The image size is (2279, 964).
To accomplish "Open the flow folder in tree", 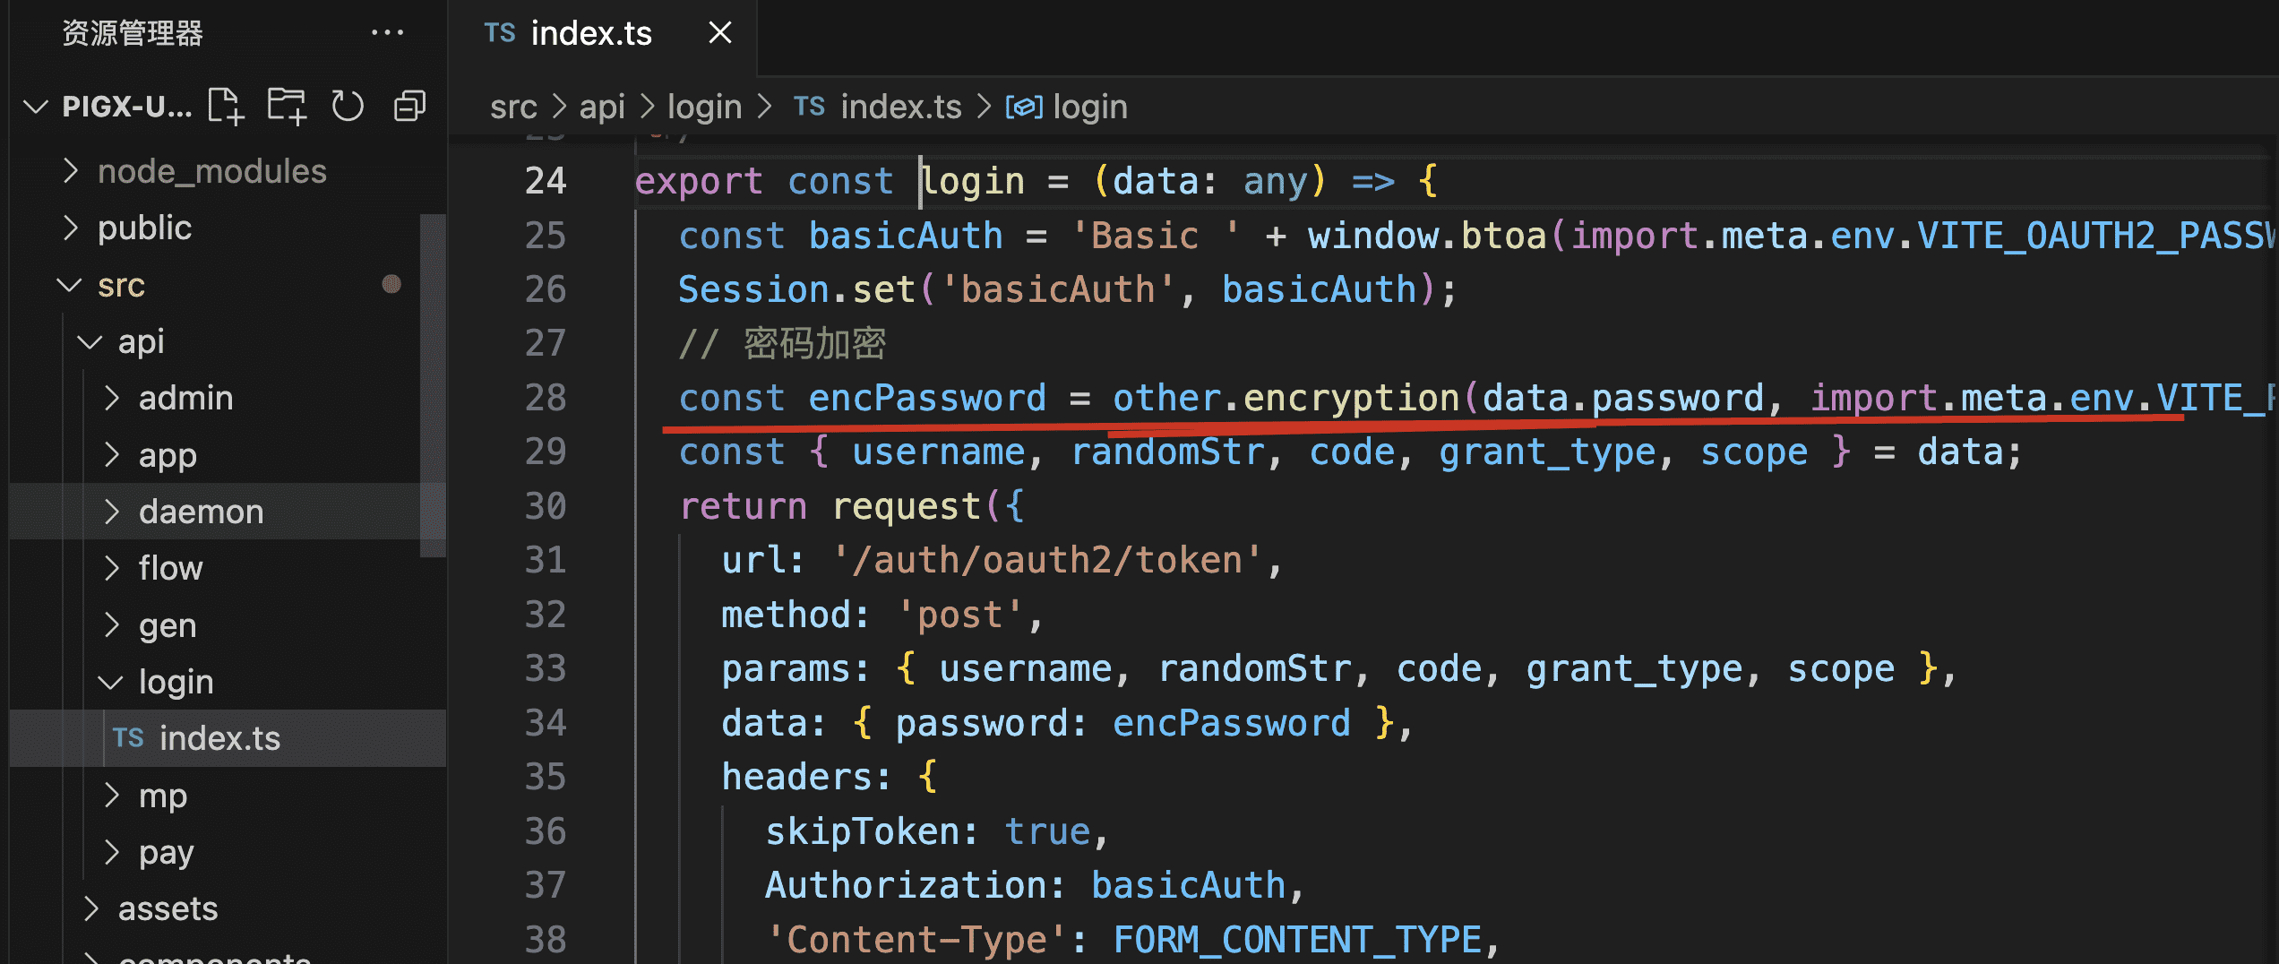I will coord(170,568).
